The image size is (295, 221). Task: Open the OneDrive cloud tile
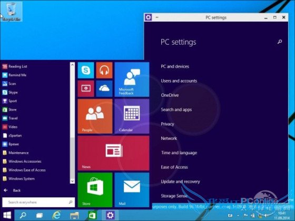104,88
